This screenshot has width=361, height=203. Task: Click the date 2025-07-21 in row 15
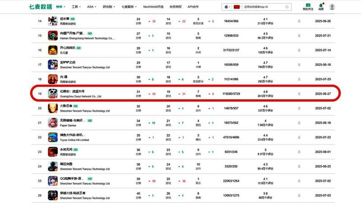(x=323, y=36)
